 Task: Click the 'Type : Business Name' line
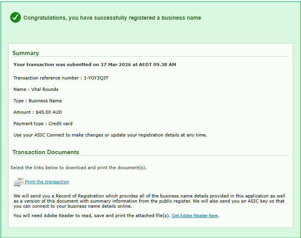tap(38, 101)
